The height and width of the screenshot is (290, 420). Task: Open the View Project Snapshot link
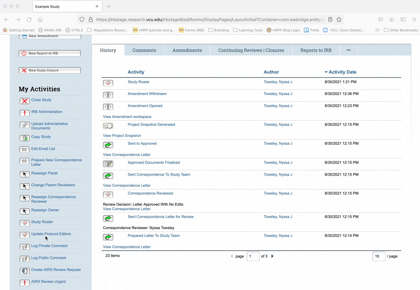[122, 136]
